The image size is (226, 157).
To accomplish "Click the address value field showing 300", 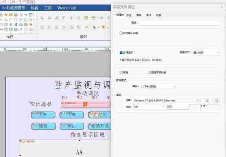I will (177, 107).
